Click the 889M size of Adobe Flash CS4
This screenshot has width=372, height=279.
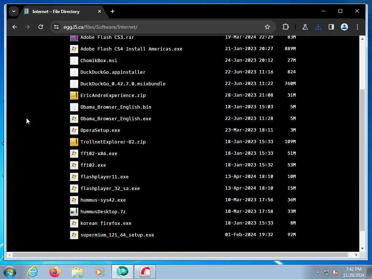[x=290, y=49]
